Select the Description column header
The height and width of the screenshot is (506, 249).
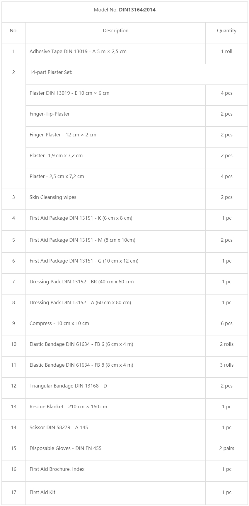click(116, 31)
